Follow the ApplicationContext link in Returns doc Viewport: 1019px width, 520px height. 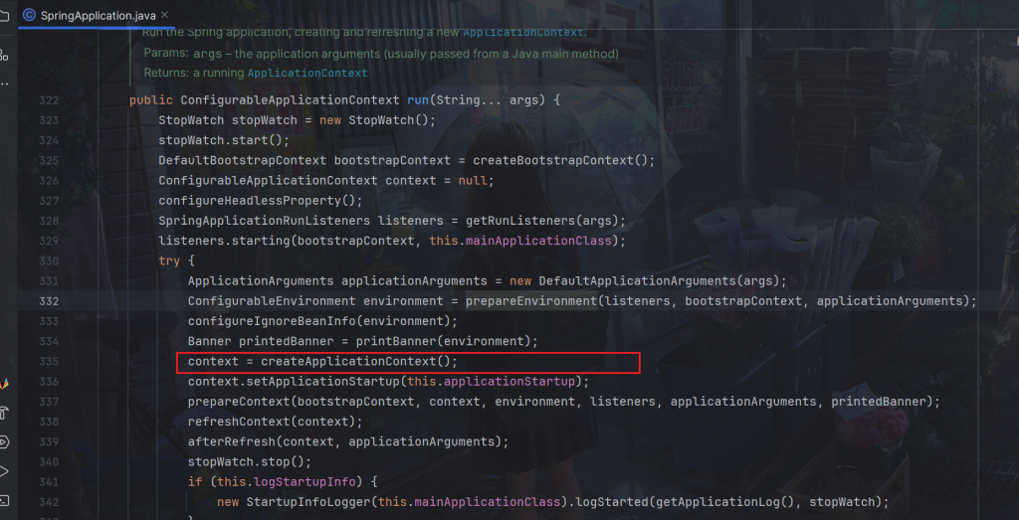[x=307, y=73]
